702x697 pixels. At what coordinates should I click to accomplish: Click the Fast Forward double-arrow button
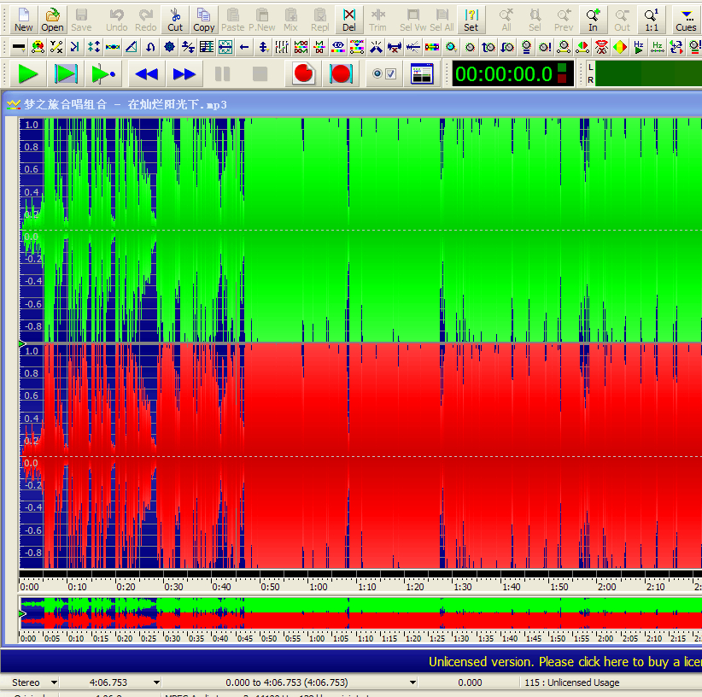[184, 74]
